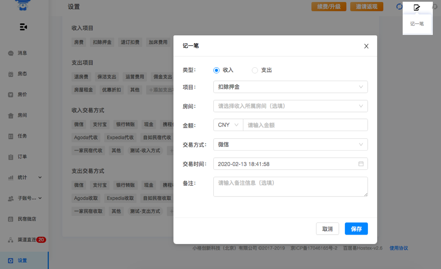
Task: Click the 房价 price icon
Action: pos(11,94)
